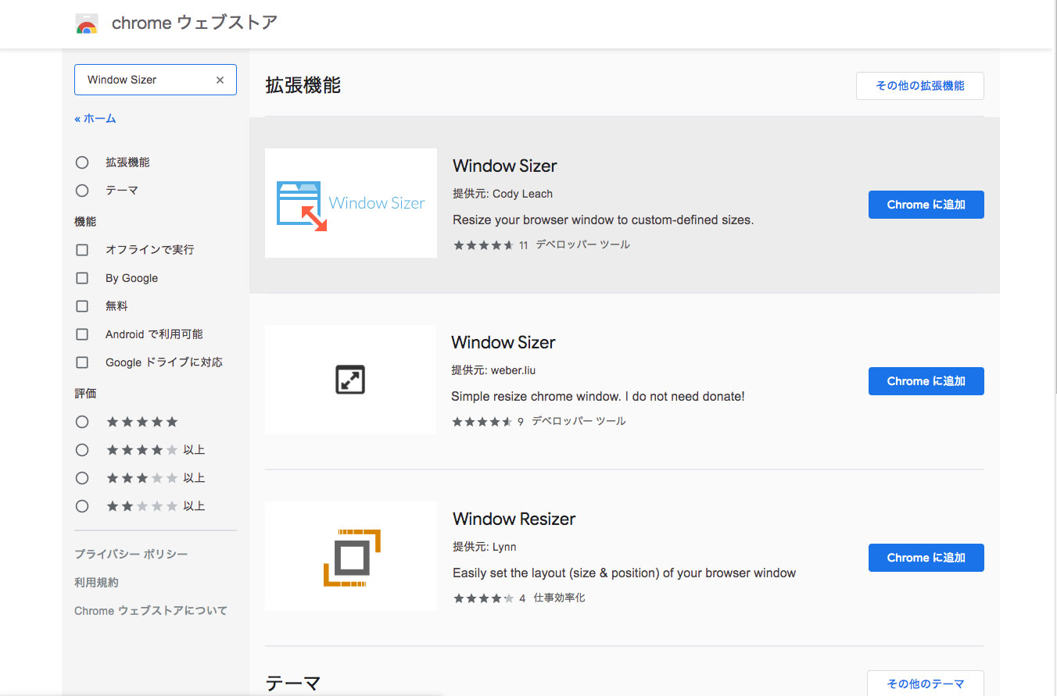Clear the search box with the X icon

(220, 80)
